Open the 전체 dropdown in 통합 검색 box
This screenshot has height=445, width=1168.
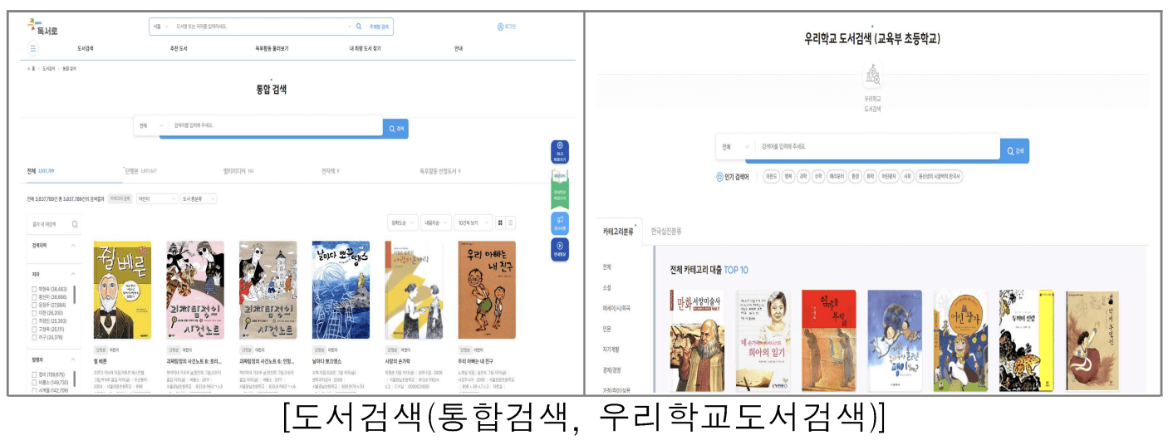tap(151, 125)
